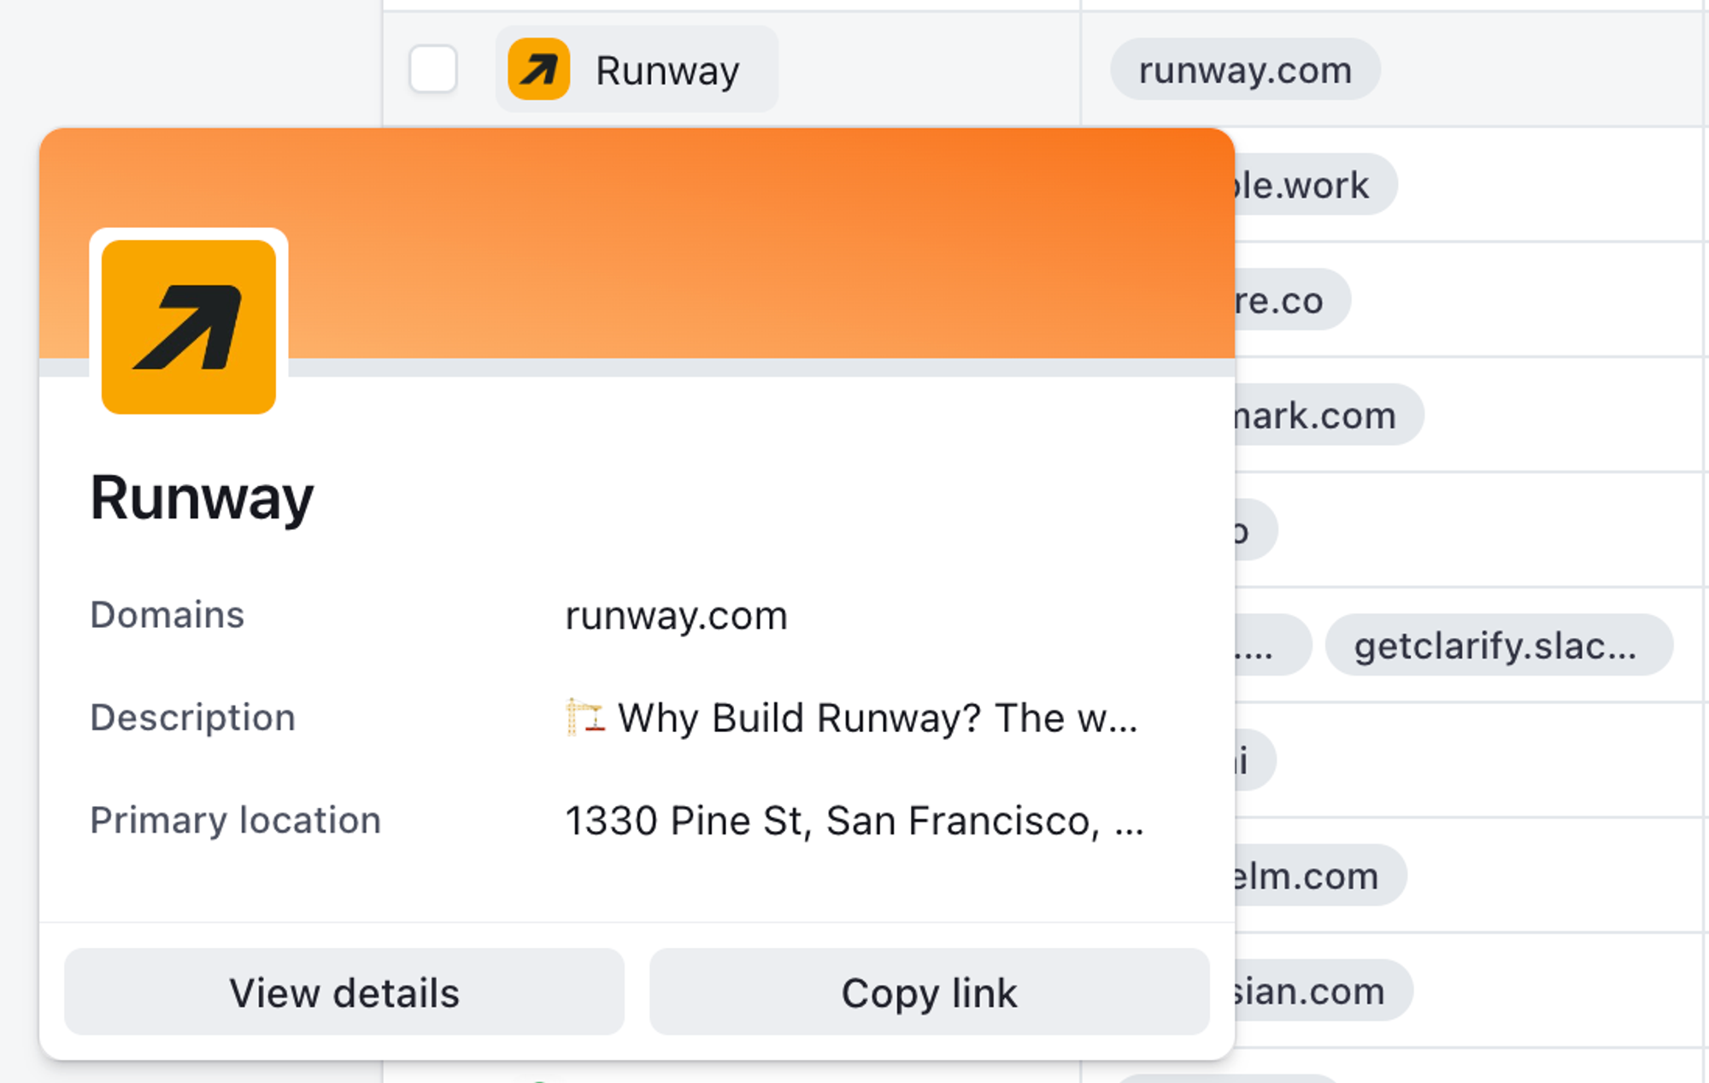Click the 'elm.com' domain chip
This screenshot has width=1709, height=1083.
pos(1312,876)
